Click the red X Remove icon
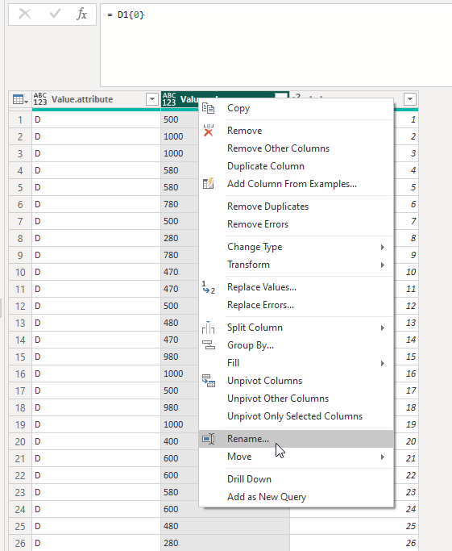Screen dimensions: 452x551 pos(209,131)
